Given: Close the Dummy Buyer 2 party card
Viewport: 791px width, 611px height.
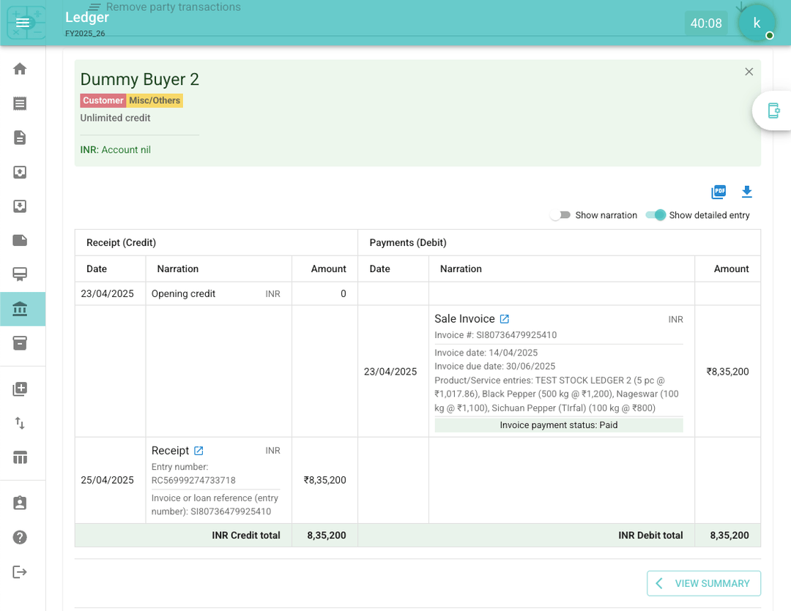Looking at the screenshot, I should 749,72.
